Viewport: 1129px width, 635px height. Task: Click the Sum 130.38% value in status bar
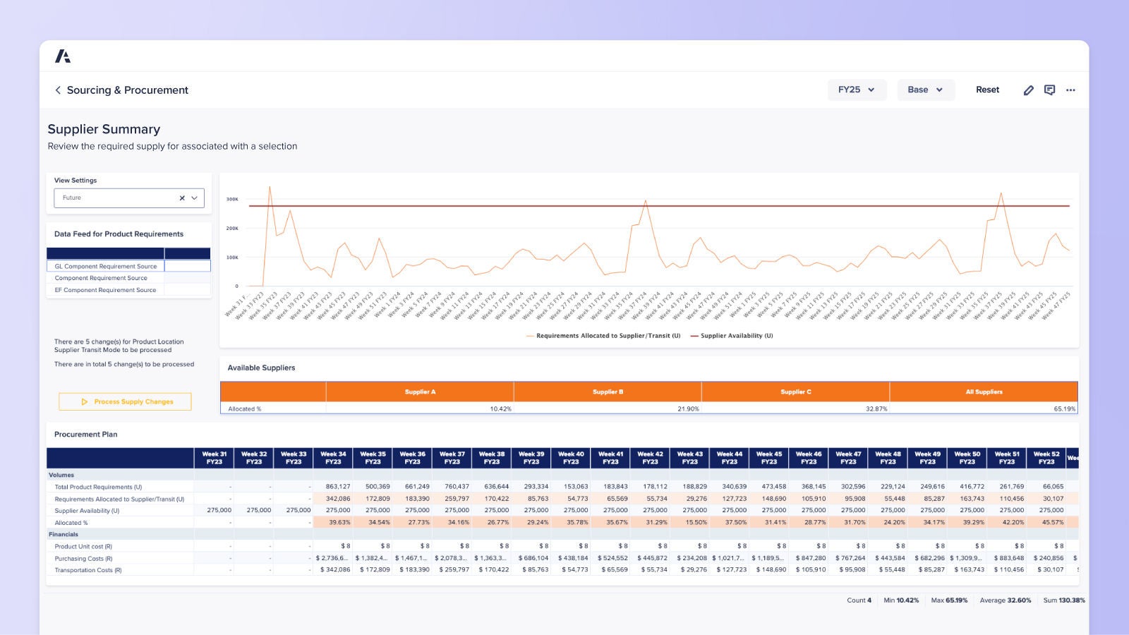1064,600
